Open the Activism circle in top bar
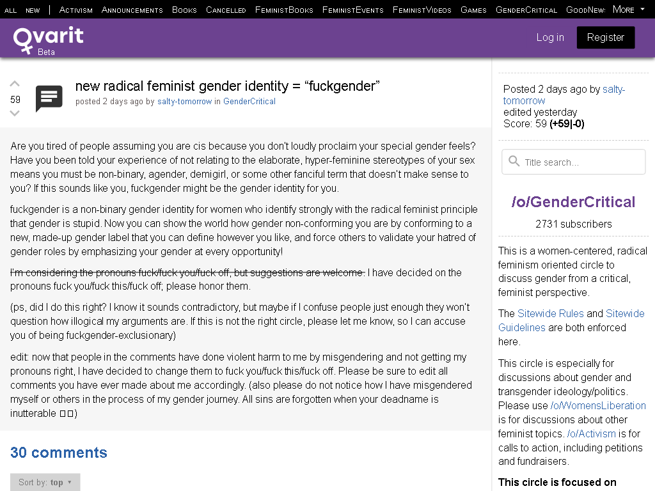Viewport: 655px width, 491px height. click(75, 10)
